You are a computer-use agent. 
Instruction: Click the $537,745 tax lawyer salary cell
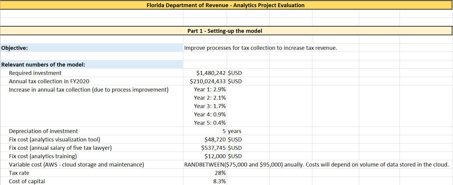click(x=214, y=148)
